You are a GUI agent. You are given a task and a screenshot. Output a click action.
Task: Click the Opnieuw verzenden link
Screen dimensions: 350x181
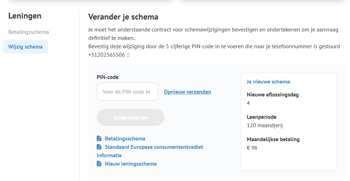187,92
